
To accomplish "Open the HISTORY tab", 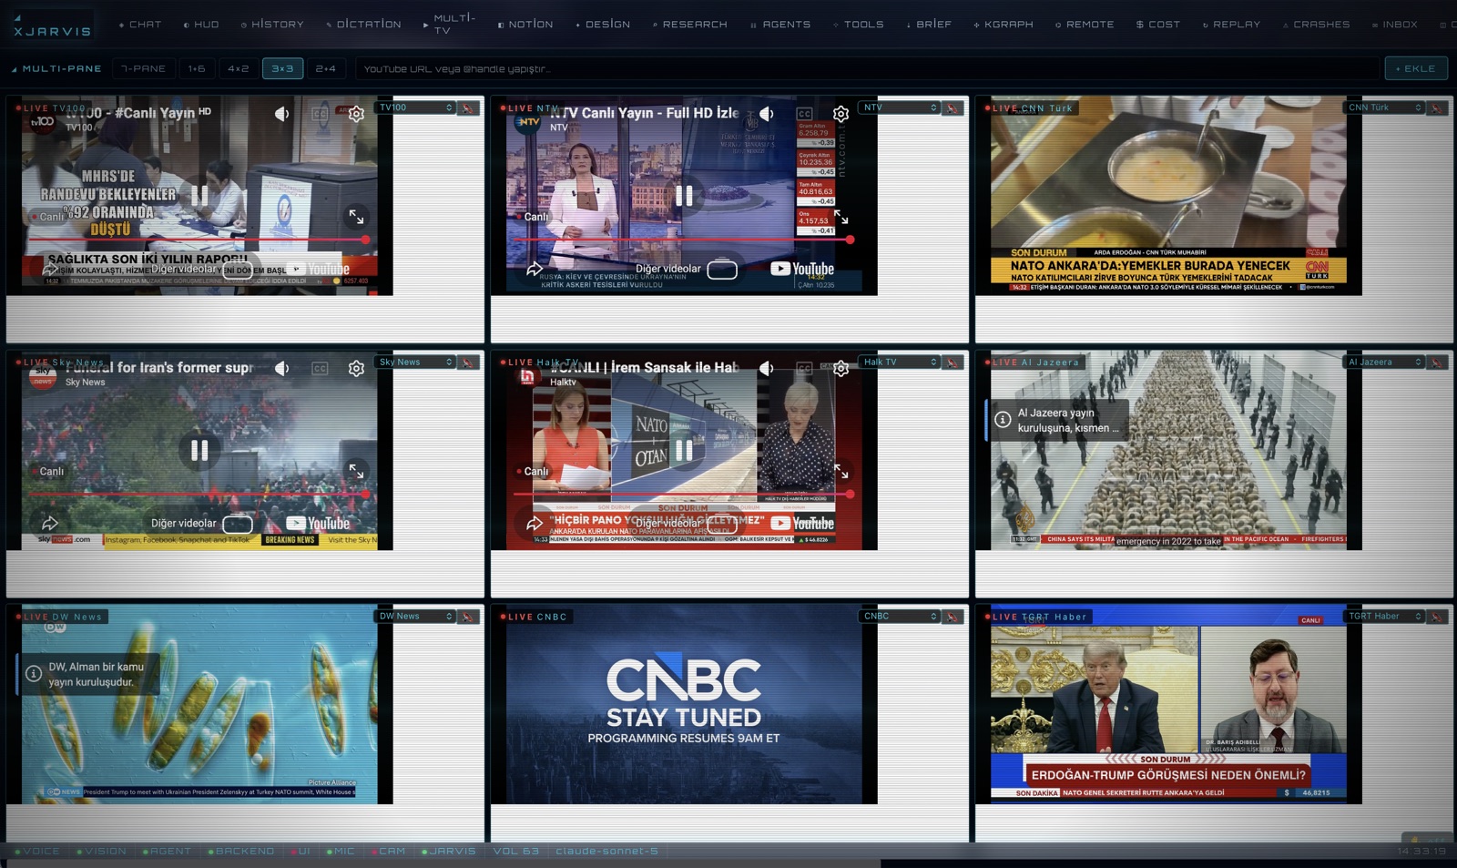I will click(272, 25).
